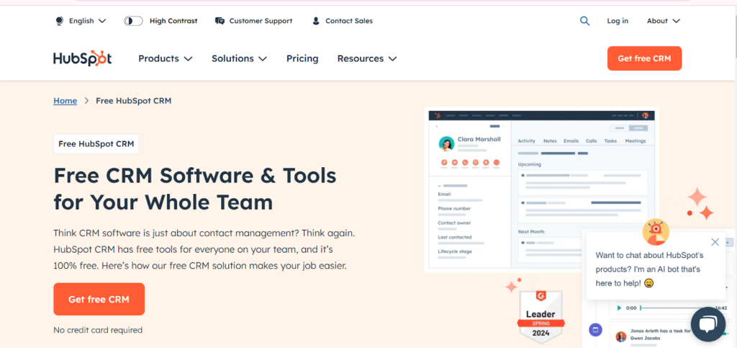The height and width of the screenshot is (348, 737).
Task: Click the Notes tab in CRM preview
Action: [x=550, y=140]
